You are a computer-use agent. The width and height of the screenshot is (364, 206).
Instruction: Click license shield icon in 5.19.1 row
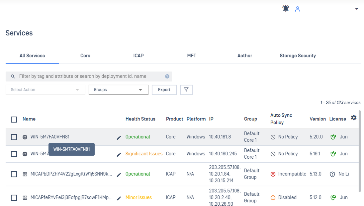pyautogui.click(x=333, y=154)
